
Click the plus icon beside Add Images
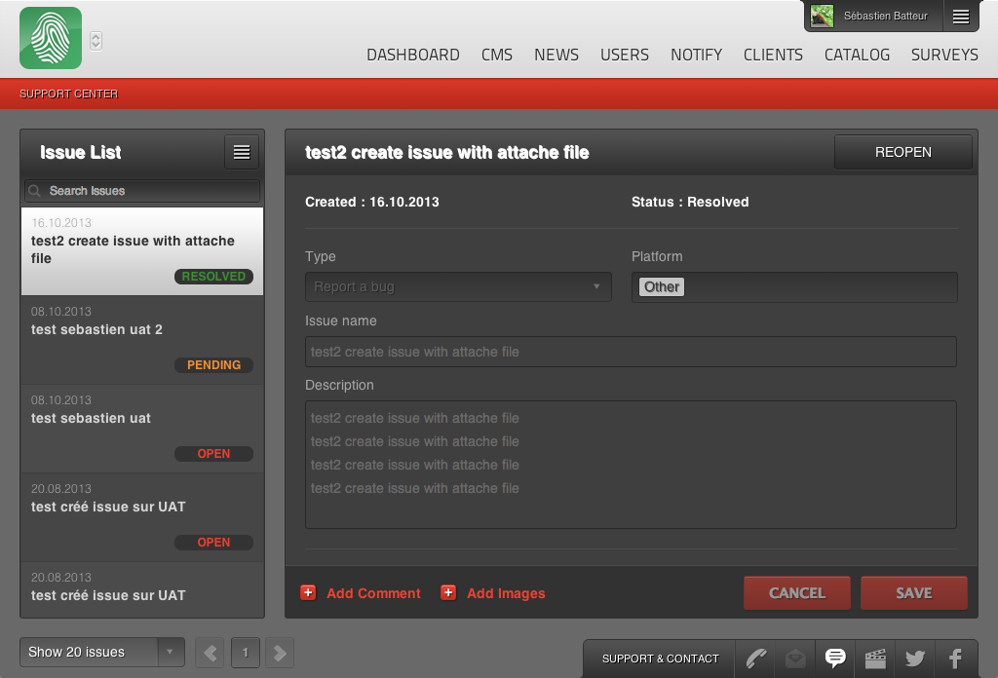(x=448, y=592)
